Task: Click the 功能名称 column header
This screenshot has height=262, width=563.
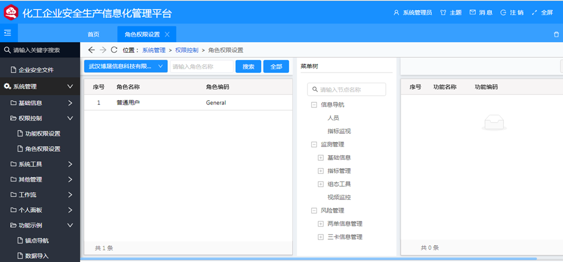Action: click(x=445, y=87)
